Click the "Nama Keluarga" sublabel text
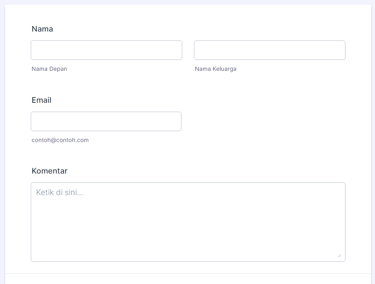 coord(215,69)
